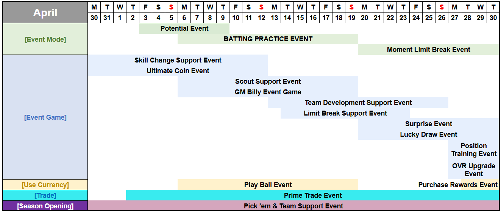Click the Surprise Event bar
The image size is (501, 211).
pos(428,124)
